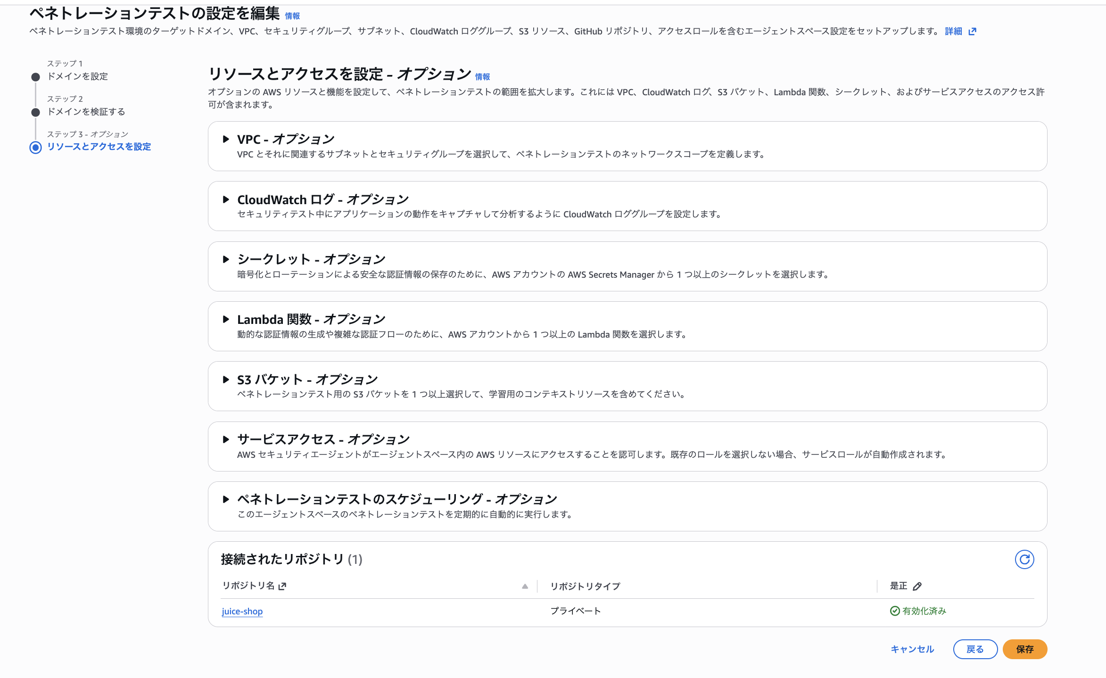Click the 有効化済み status text
1106x678 pixels.
[x=924, y=611]
